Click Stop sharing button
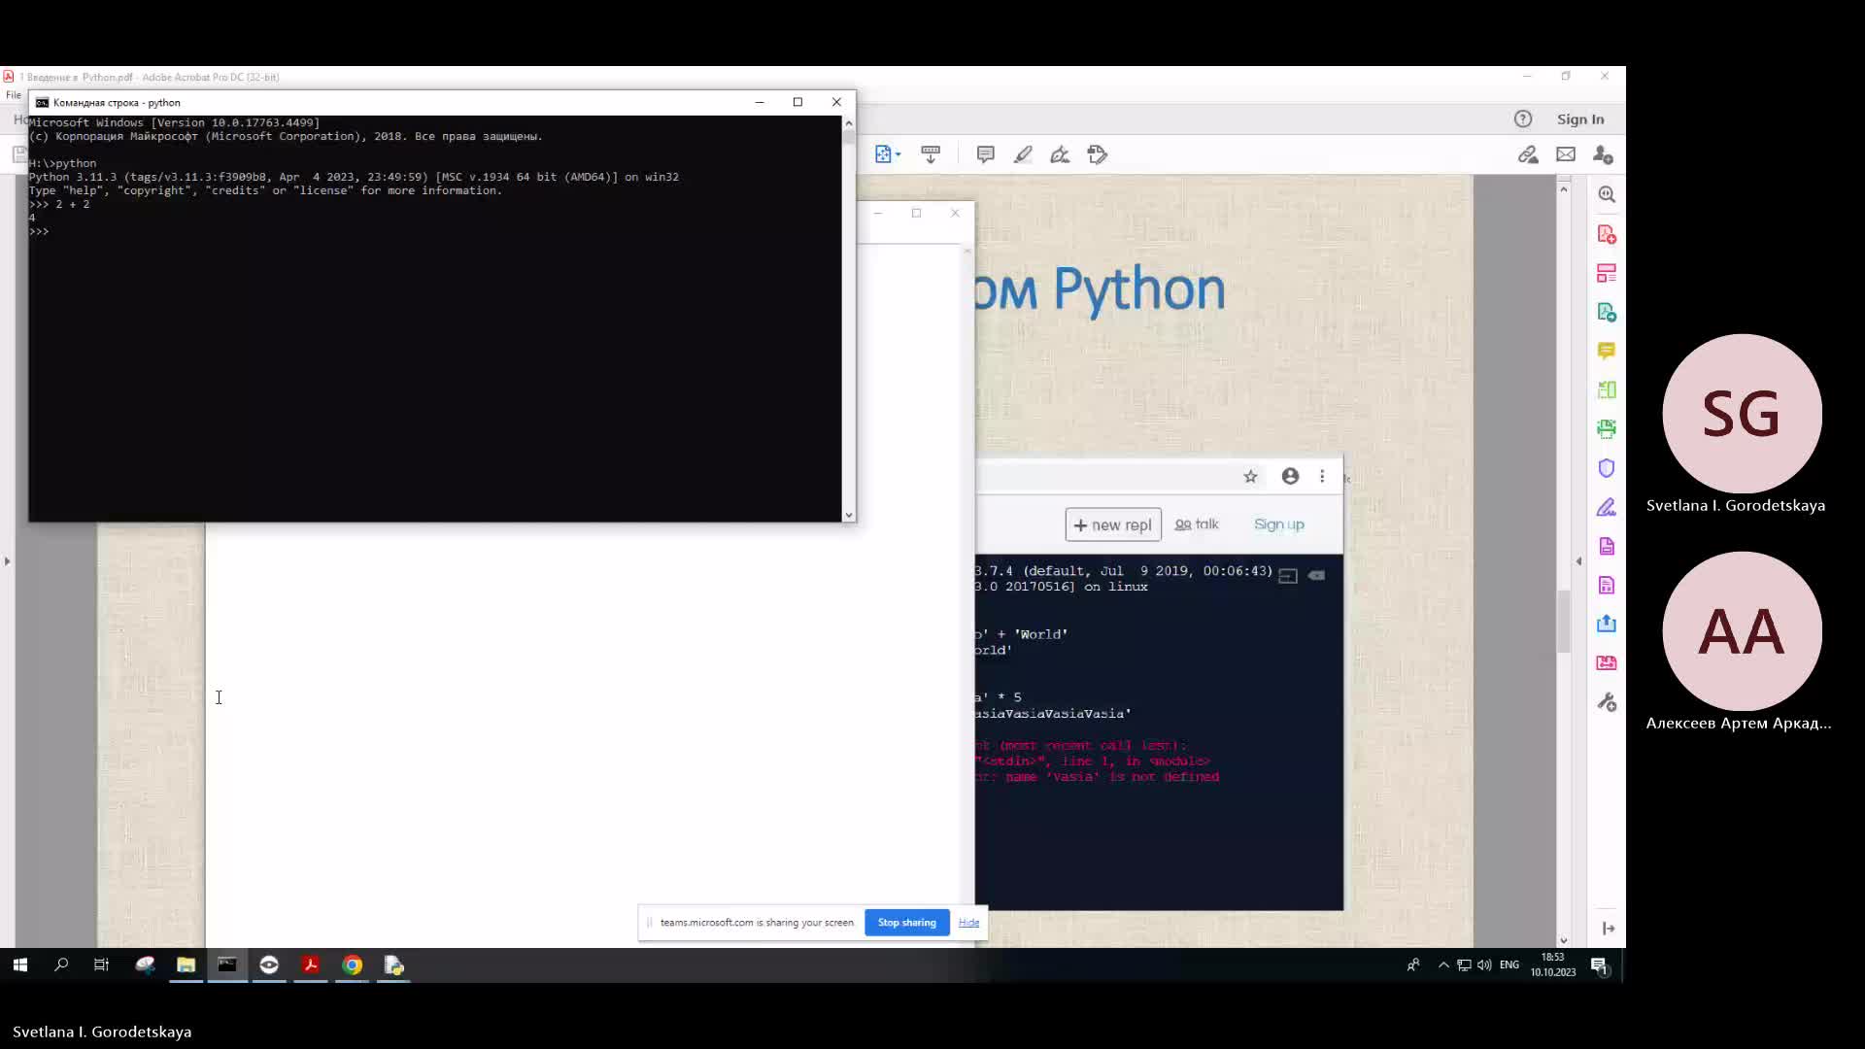This screenshot has width=1865, height=1049. click(x=906, y=923)
